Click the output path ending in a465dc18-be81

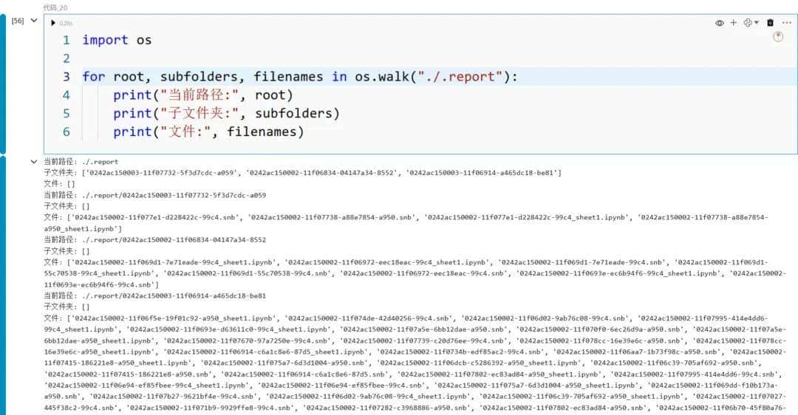174,295
